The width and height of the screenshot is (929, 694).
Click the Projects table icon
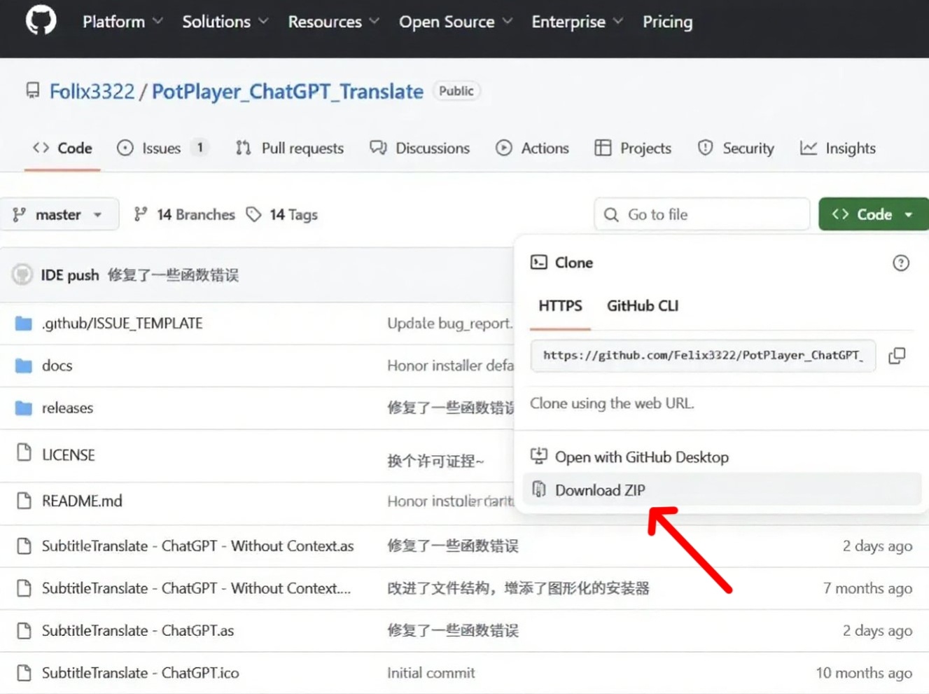click(603, 148)
